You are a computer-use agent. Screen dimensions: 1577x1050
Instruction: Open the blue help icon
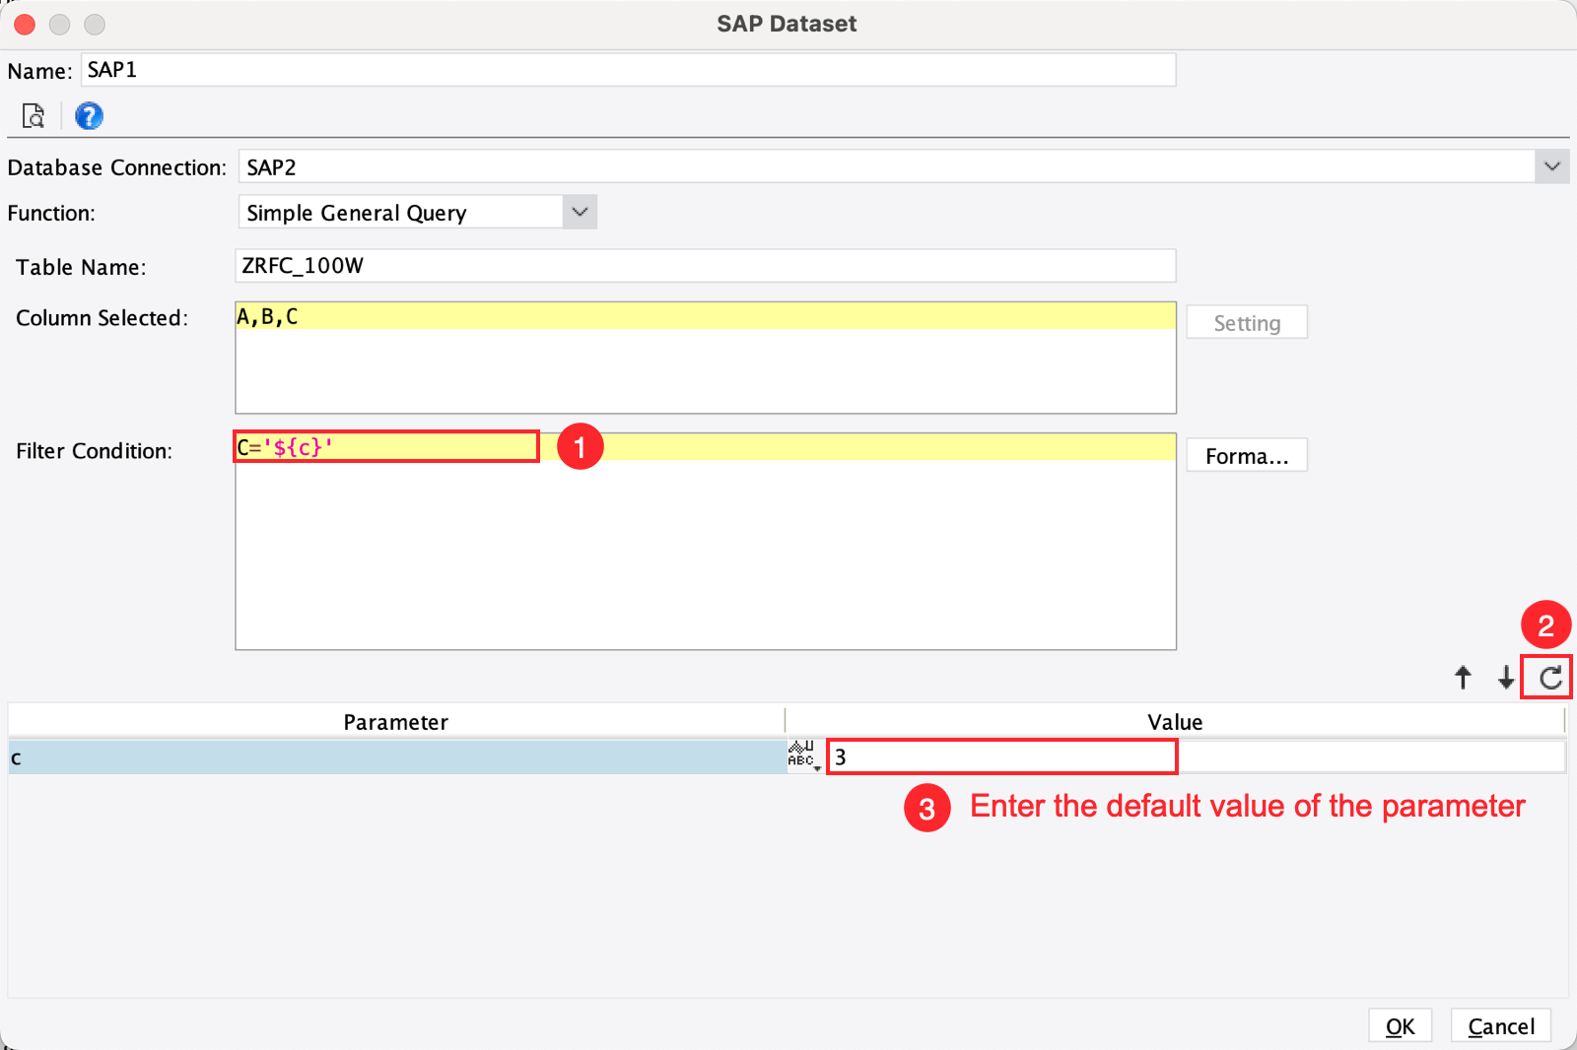(x=89, y=116)
